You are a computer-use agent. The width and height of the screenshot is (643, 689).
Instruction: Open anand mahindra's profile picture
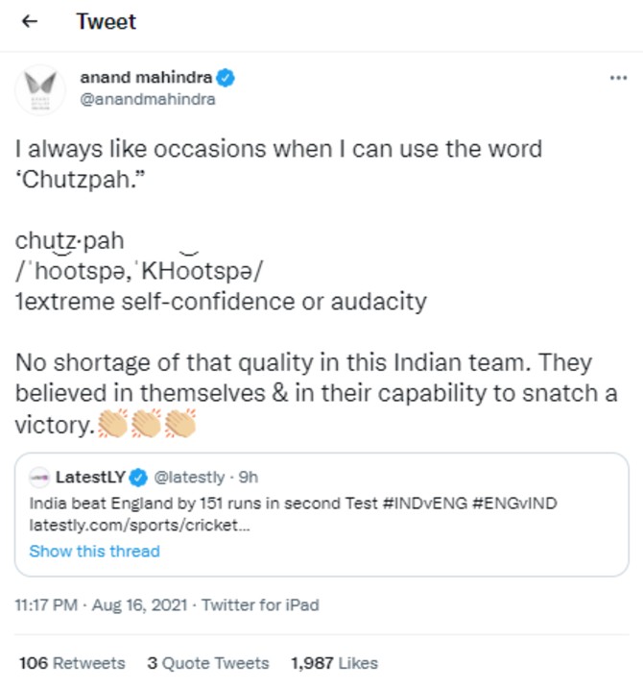coord(39,88)
